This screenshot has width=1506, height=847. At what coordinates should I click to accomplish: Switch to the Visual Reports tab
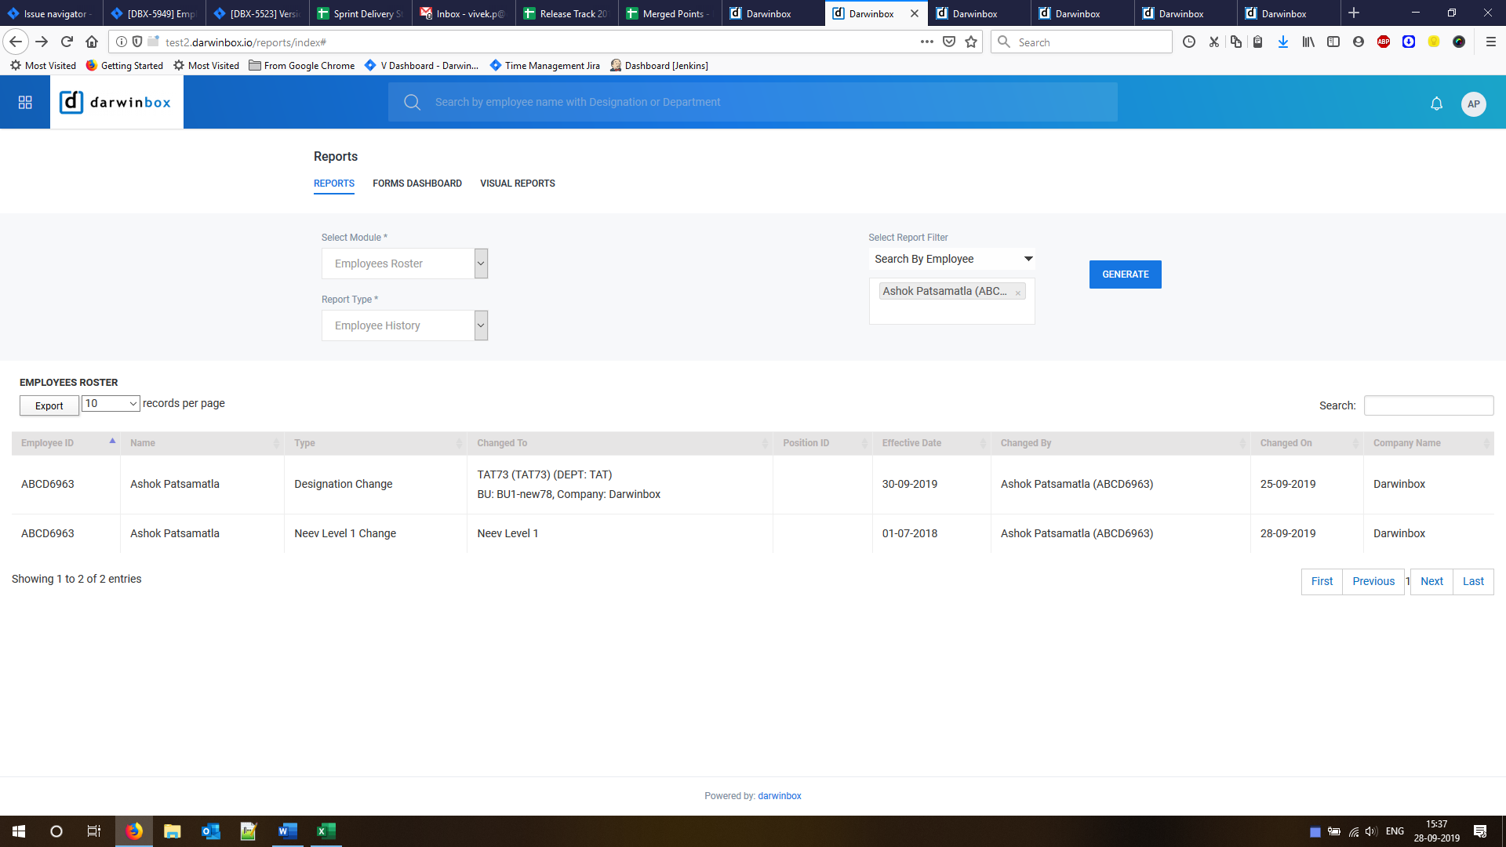click(517, 184)
